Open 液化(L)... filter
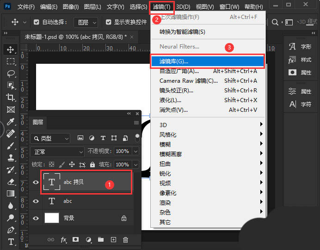This screenshot has width=320, height=250. [208, 100]
